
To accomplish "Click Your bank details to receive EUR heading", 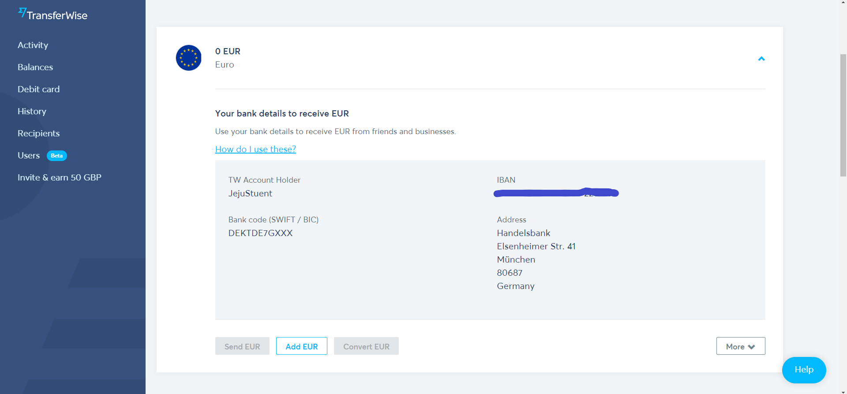I will point(282,113).
